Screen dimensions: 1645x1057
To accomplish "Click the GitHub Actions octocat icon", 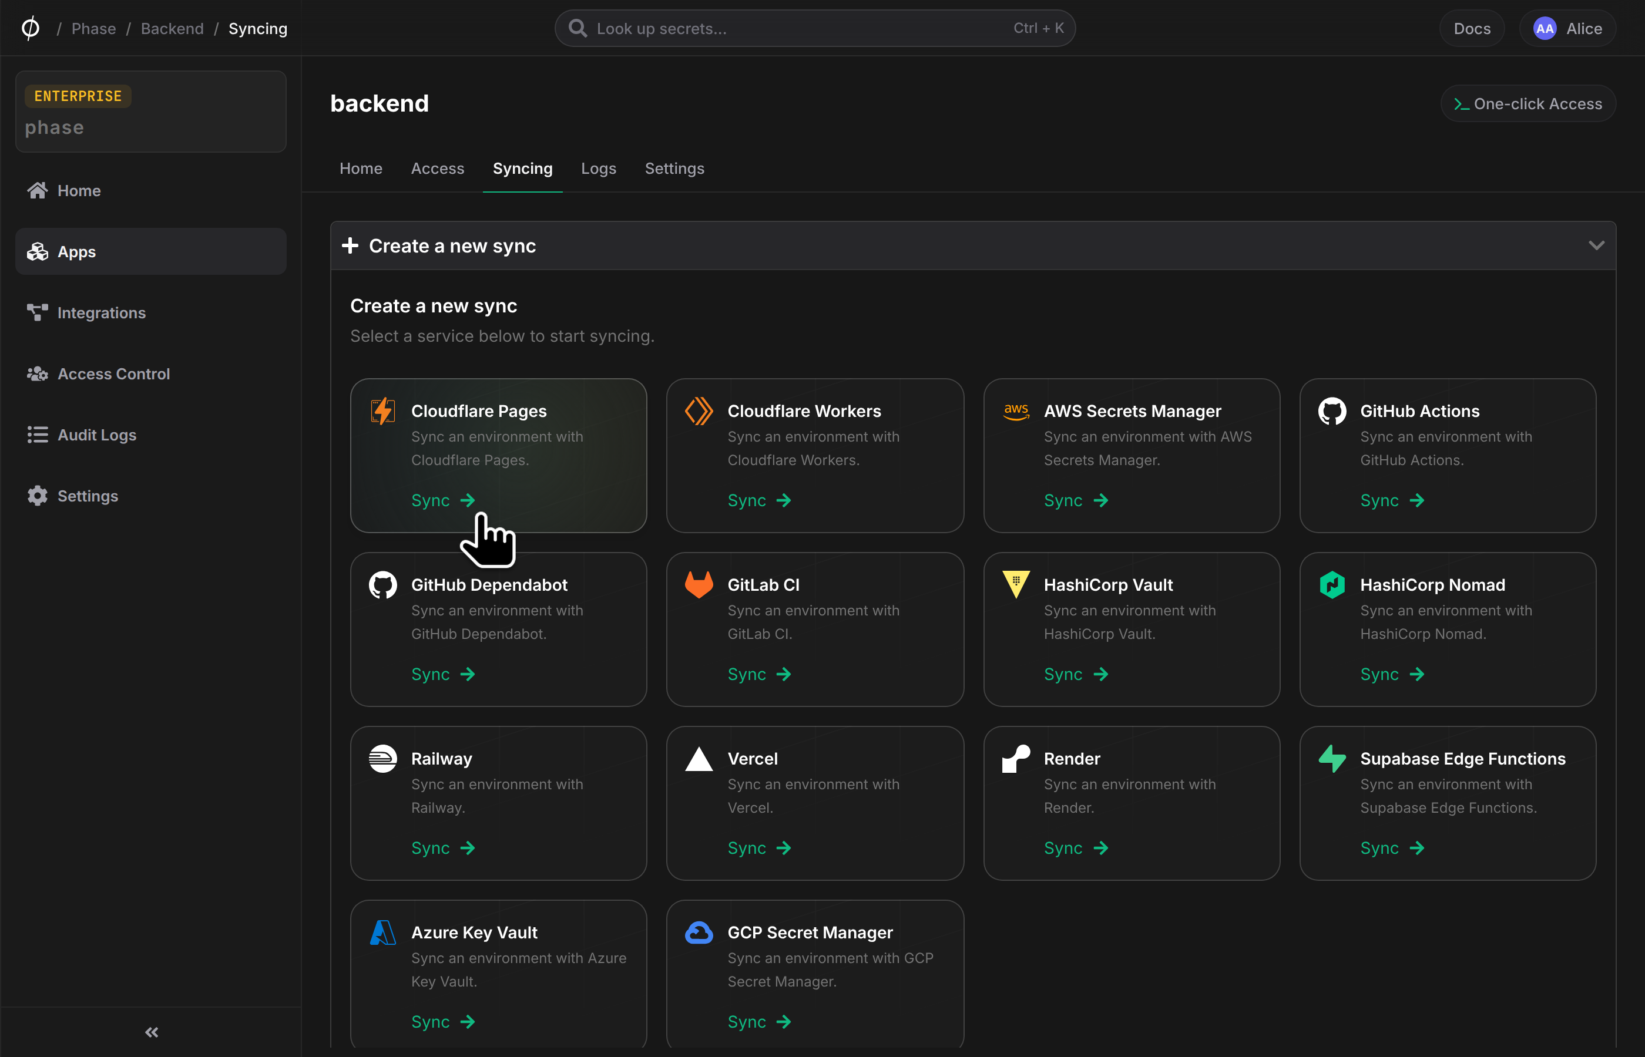I will pos(1332,411).
